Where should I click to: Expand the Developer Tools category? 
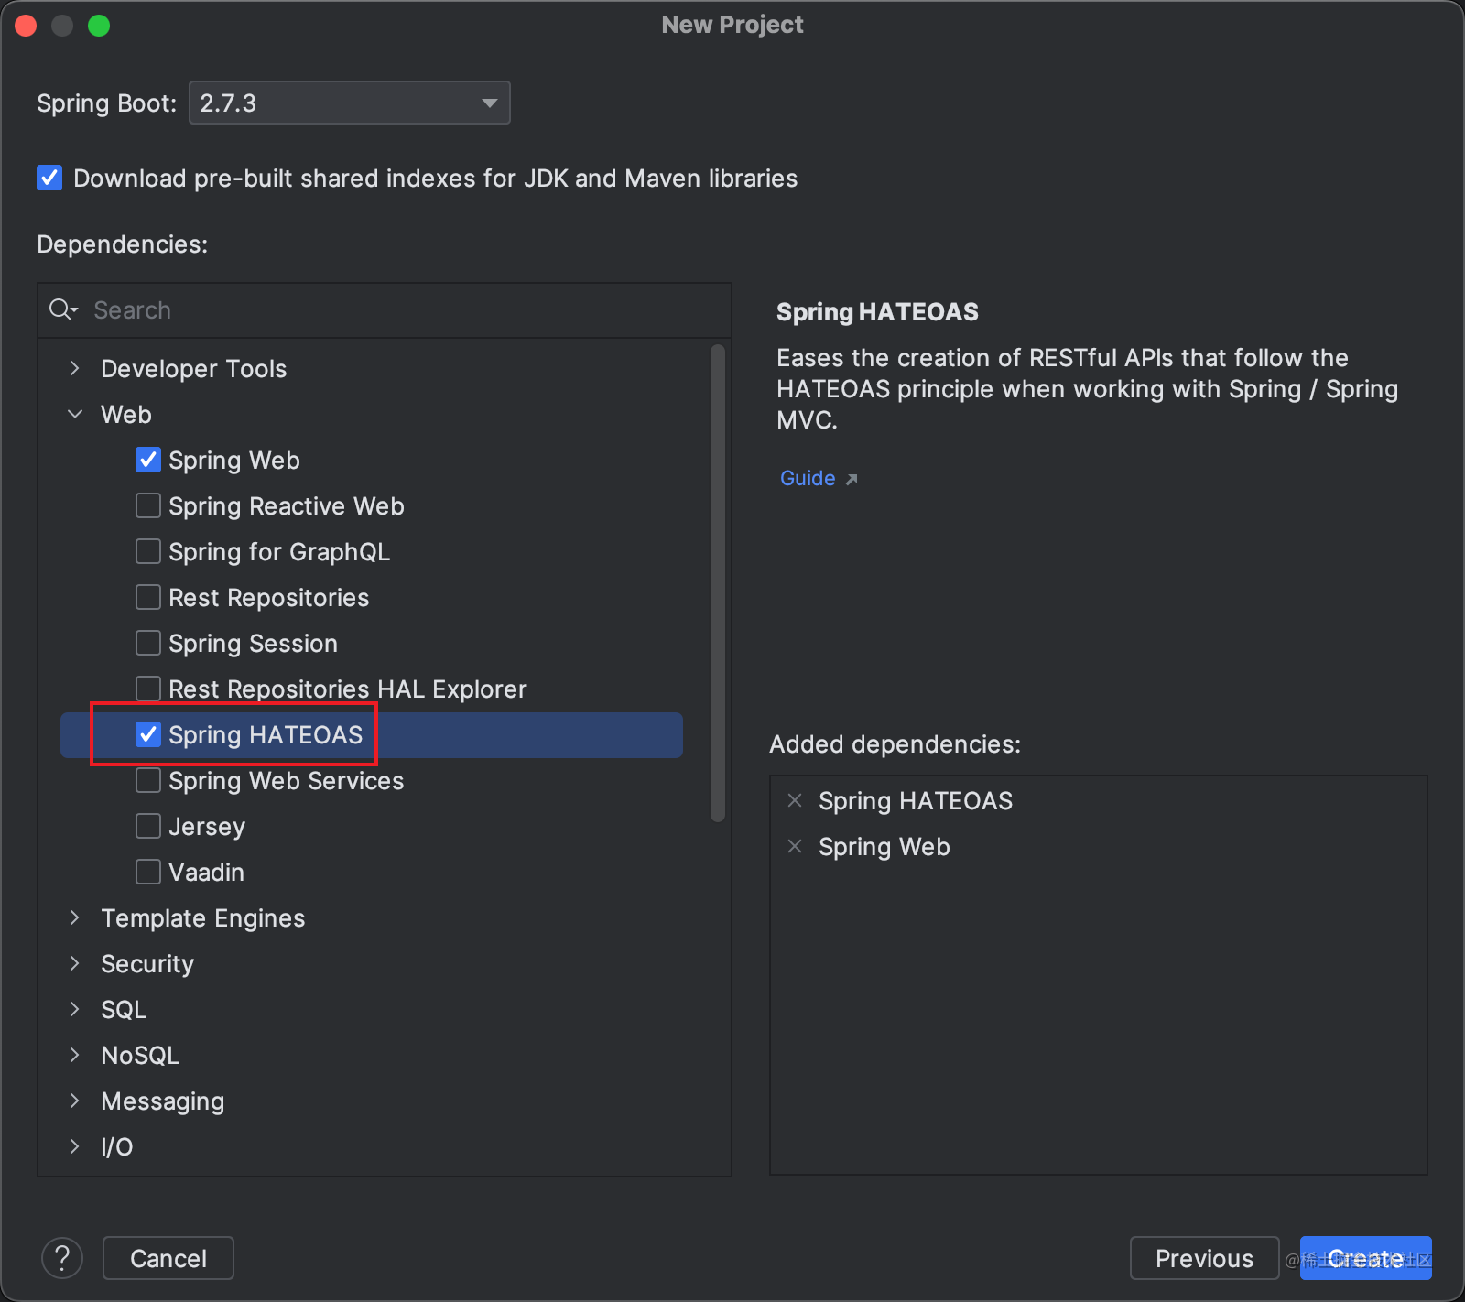[x=75, y=368]
